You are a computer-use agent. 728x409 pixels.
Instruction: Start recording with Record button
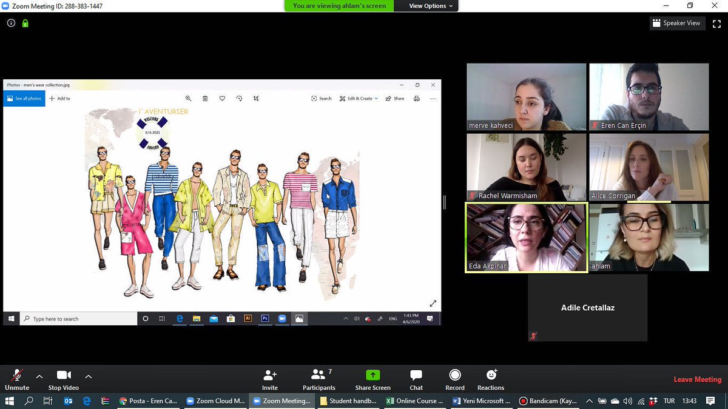[x=455, y=380]
